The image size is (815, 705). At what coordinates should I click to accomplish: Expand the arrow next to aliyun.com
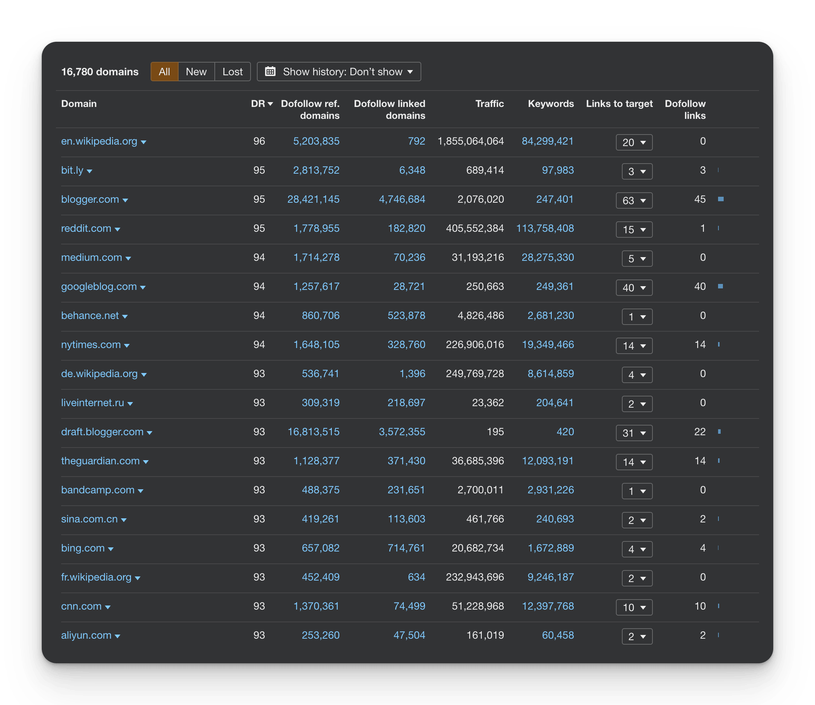(x=117, y=636)
